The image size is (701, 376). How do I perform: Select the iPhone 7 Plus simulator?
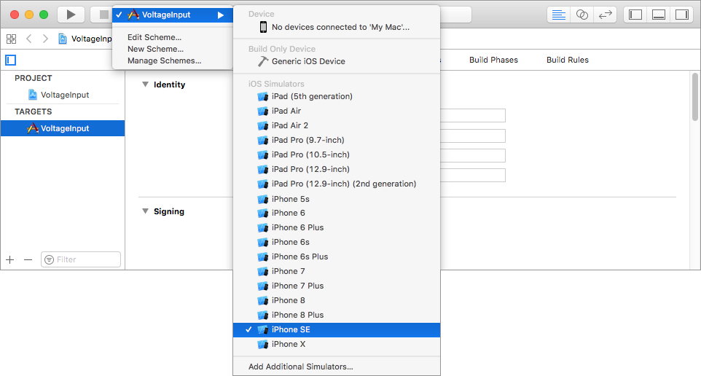click(337, 286)
